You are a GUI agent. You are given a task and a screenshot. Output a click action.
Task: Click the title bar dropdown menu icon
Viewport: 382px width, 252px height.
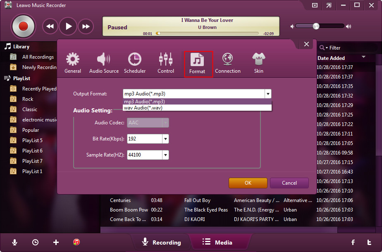coord(315,5)
